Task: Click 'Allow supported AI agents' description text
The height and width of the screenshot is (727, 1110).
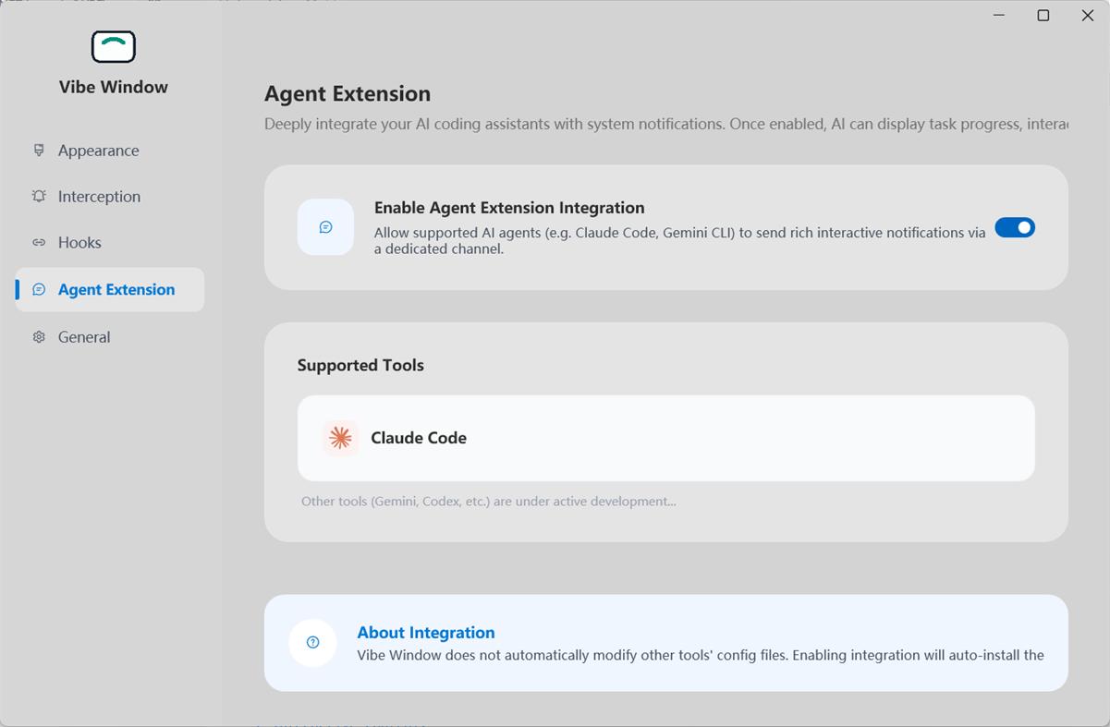Action: 680,241
